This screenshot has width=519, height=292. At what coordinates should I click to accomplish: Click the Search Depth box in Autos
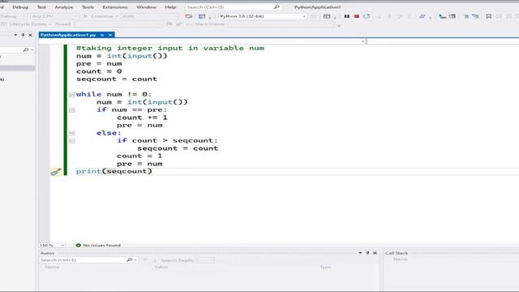click(x=205, y=260)
